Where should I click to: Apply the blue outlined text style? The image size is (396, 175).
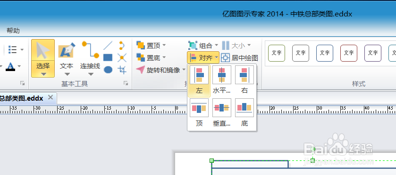[325, 53]
